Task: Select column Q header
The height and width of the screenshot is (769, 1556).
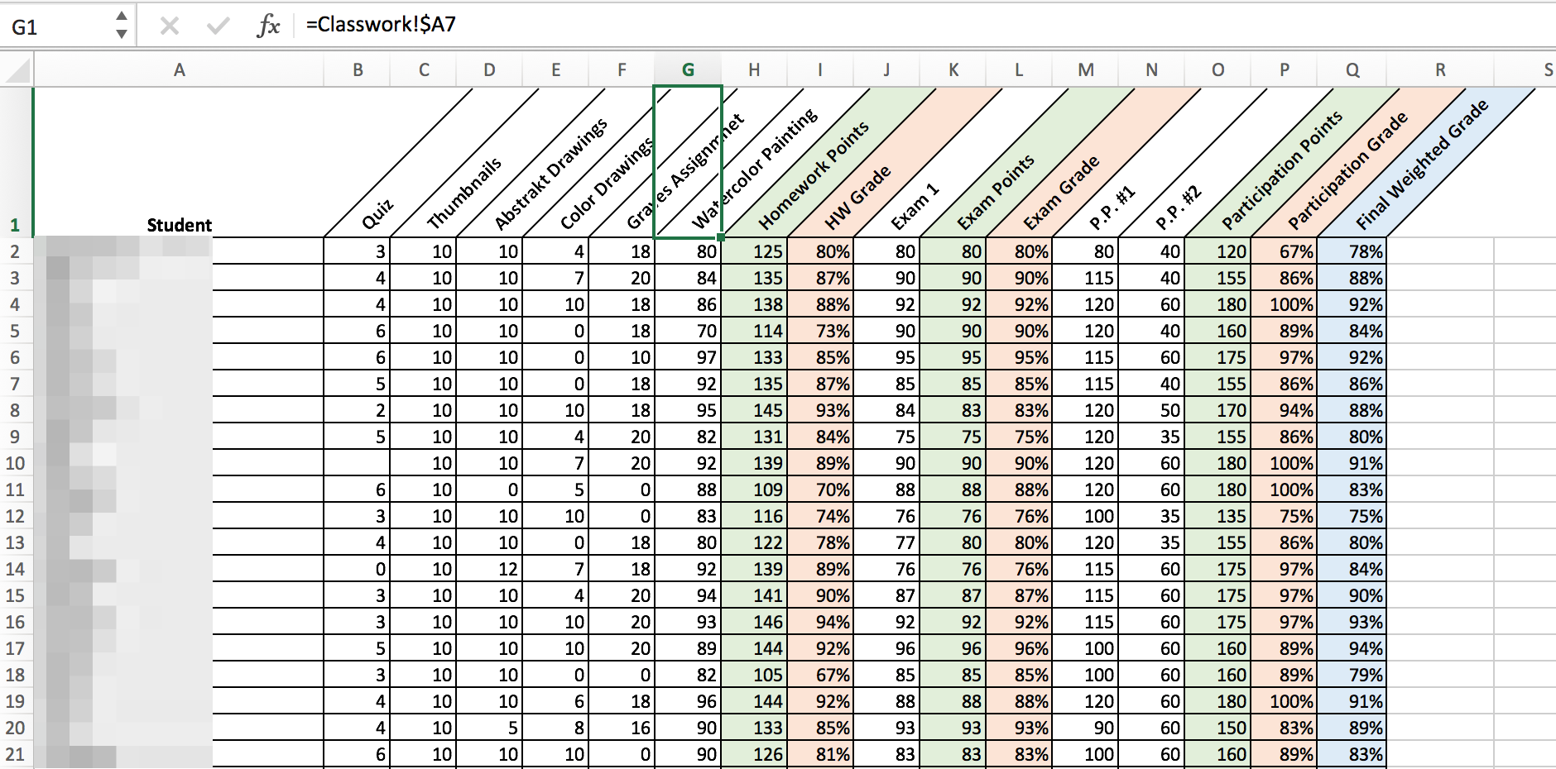Action: click(x=1352, y=70)
